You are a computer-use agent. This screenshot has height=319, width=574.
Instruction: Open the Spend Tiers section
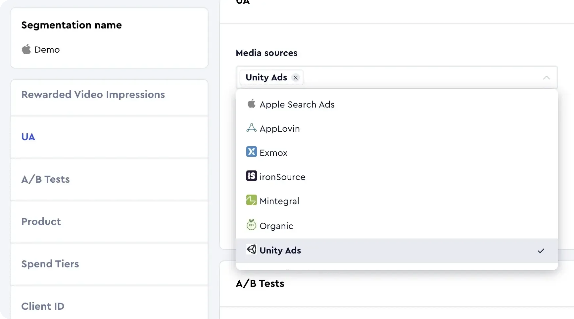[x=50, y=264]
